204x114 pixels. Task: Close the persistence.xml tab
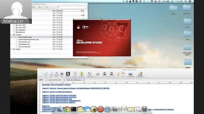coord(64,80)
